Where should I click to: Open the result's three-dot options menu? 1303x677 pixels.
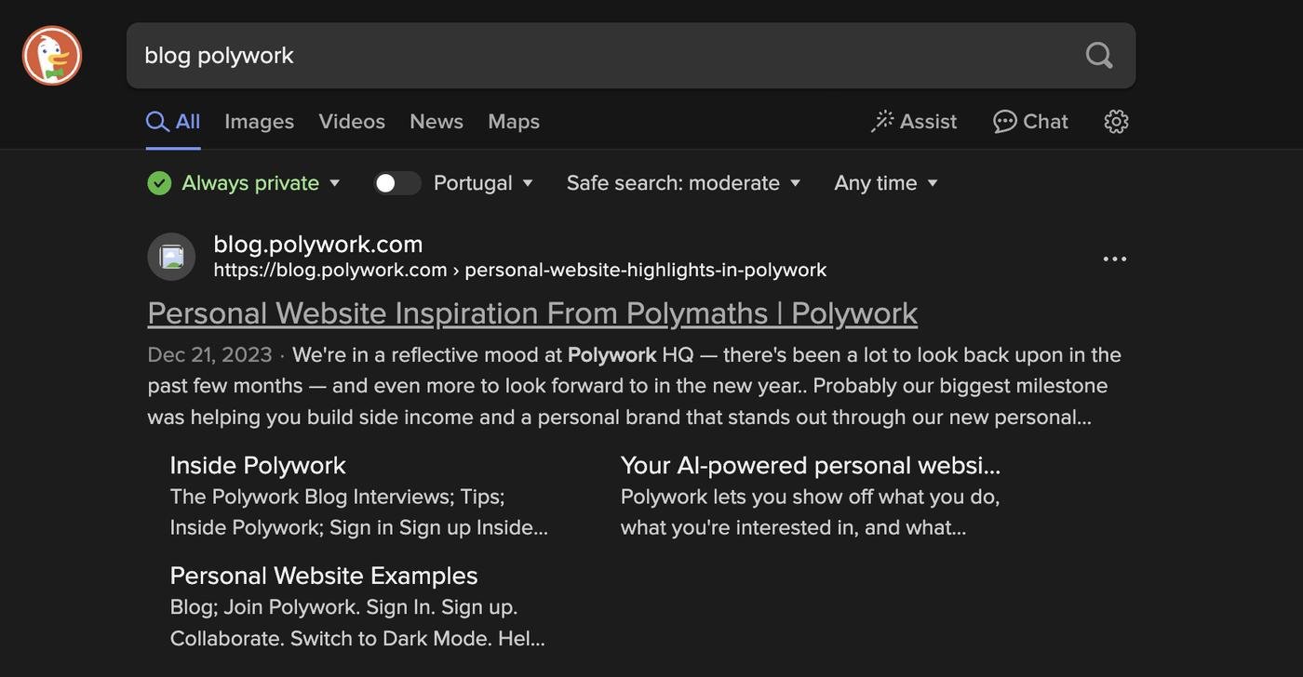1115,259
